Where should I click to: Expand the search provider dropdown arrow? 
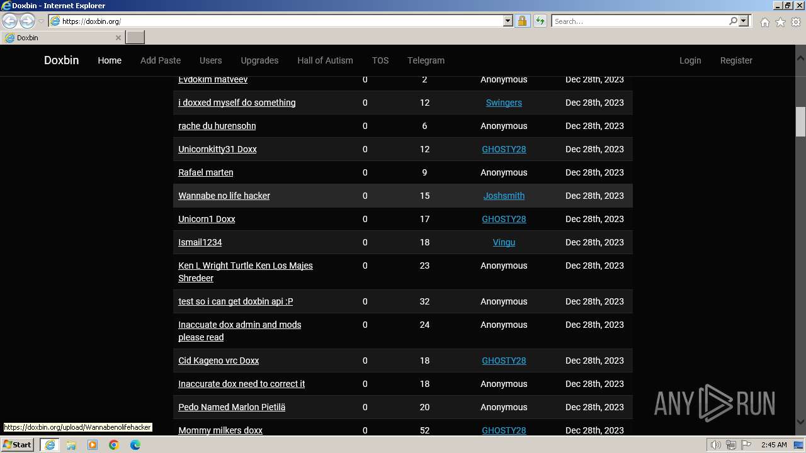coord(744,21)
